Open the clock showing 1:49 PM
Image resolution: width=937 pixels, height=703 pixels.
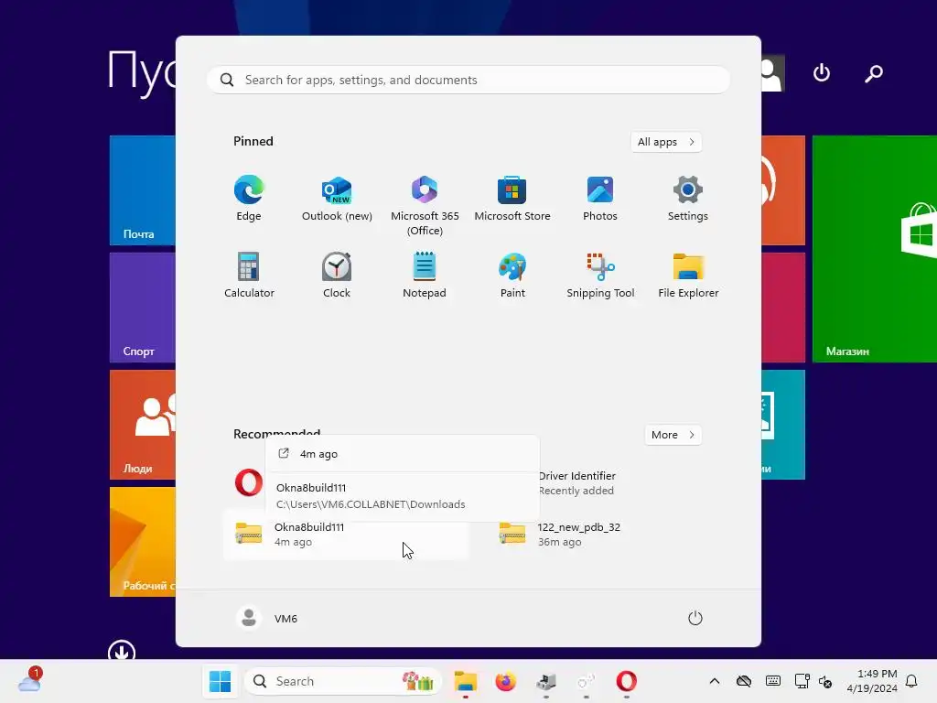(x=872, y=681)
